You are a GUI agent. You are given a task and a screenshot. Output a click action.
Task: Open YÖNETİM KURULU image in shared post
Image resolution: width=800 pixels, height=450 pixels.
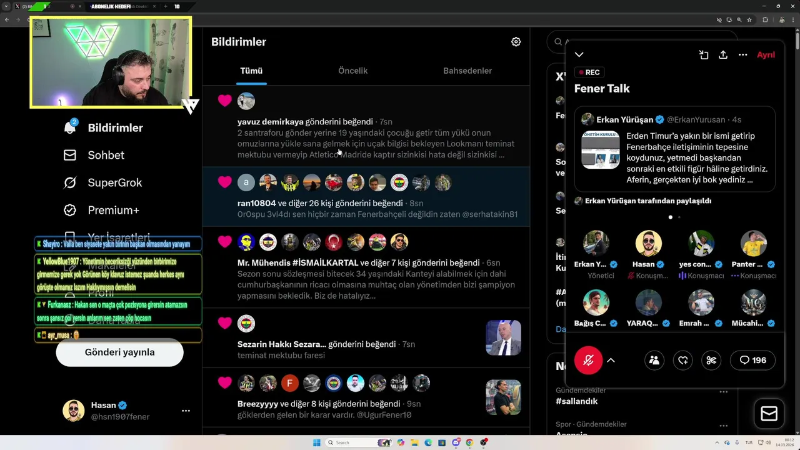(x=600, y=150)
